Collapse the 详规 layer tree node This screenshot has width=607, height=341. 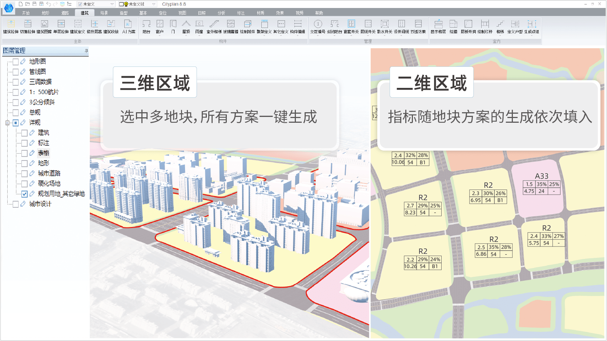click(x=7, y=123)
